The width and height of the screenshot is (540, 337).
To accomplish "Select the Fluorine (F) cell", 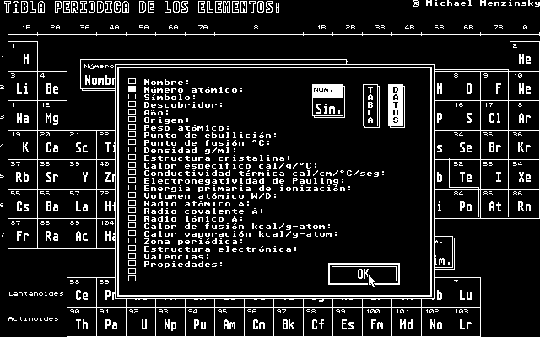I will 495,86.
